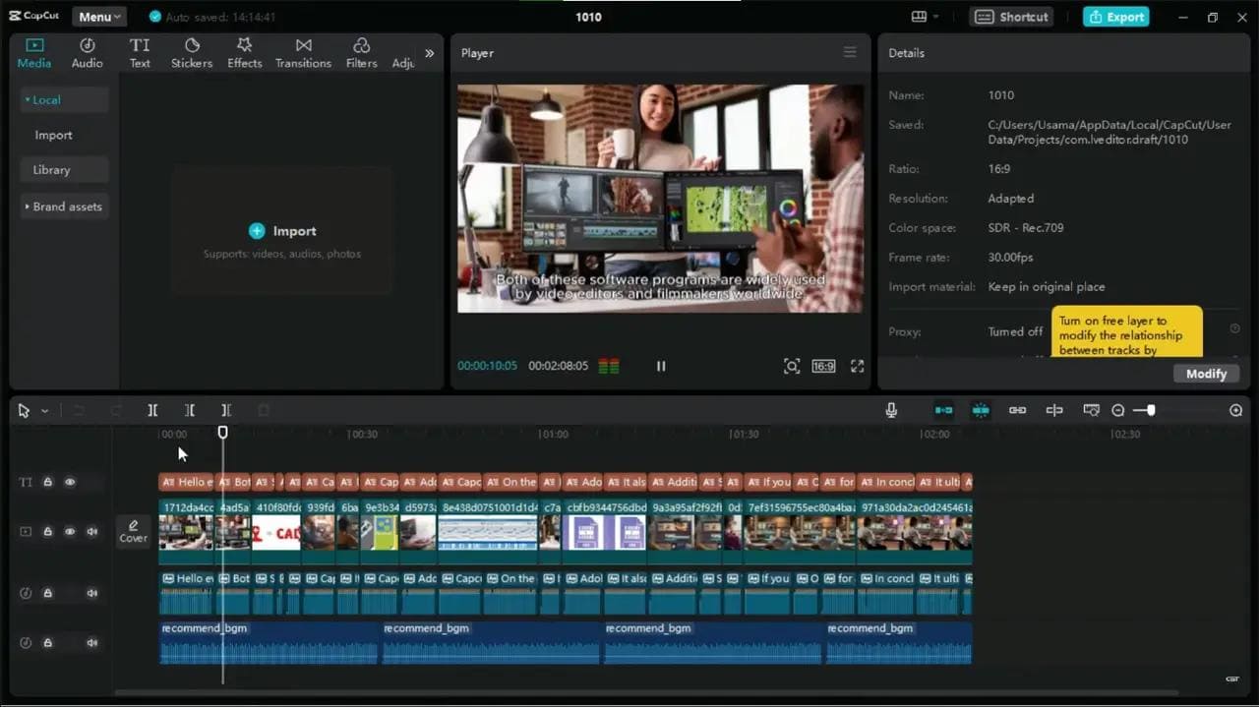The width and height of the screenshot is (1259, 707).
Task: Enter fullscreen preview mode
Action: click(858, 366)
